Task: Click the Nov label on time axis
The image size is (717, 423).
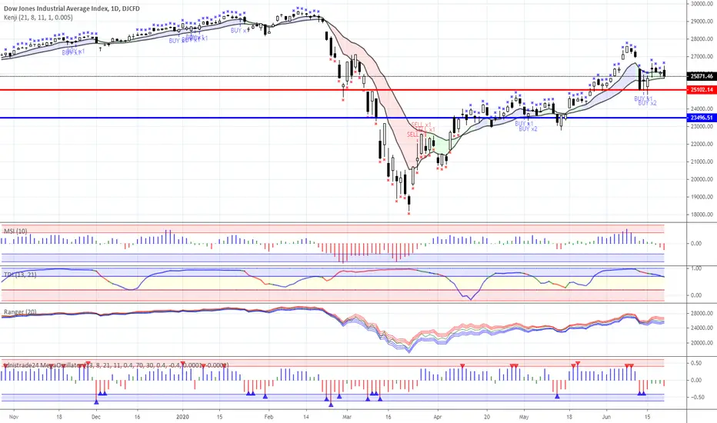Action: click(x=14, y=417)
